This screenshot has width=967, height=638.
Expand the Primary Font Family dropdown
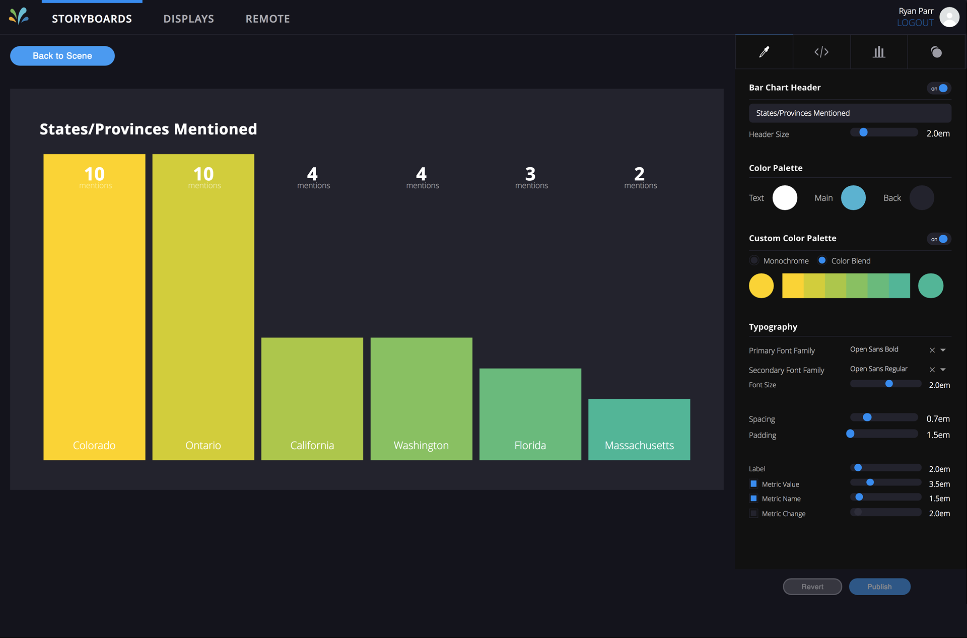coord(943,350)
